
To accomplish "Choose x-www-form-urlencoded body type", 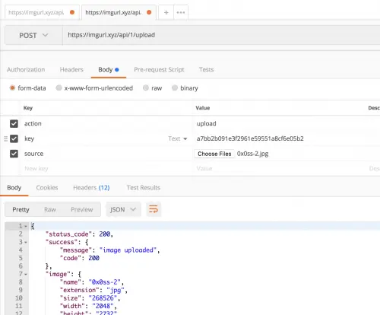I will point(59,88).
